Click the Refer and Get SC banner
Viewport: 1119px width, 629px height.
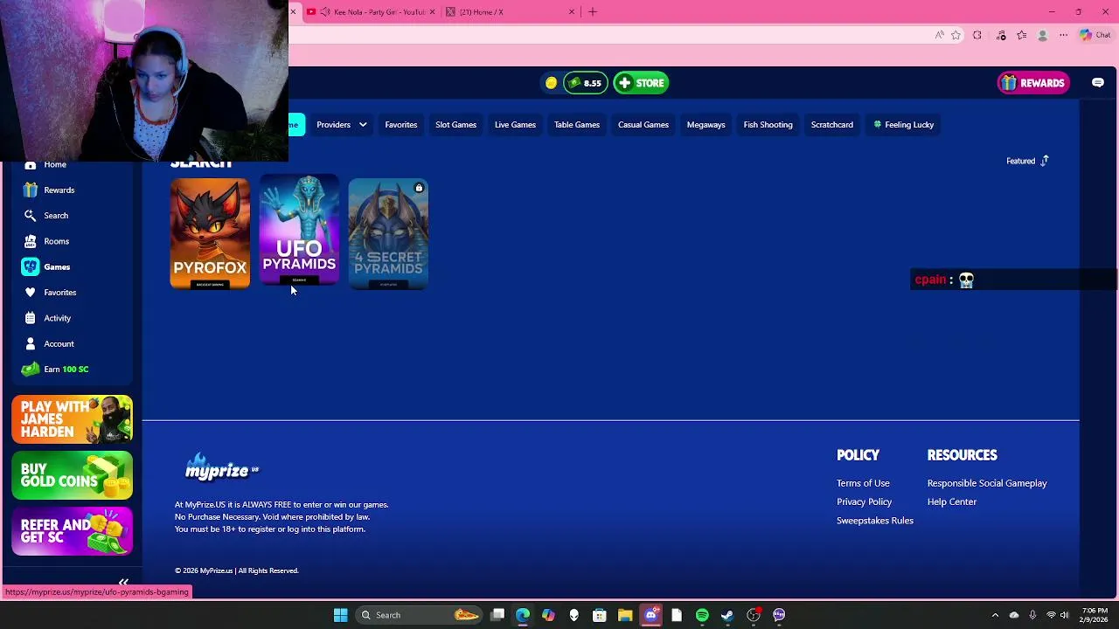tap(73, 531)
